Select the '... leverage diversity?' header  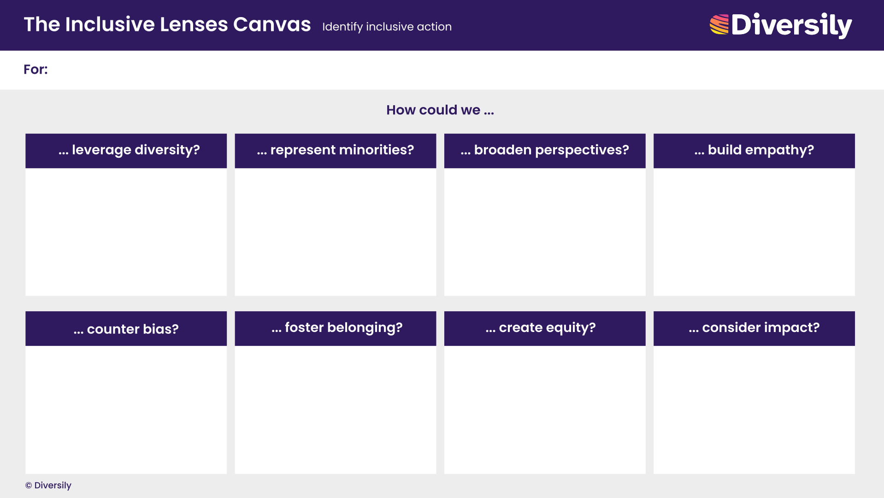click(x=126, y=150)
